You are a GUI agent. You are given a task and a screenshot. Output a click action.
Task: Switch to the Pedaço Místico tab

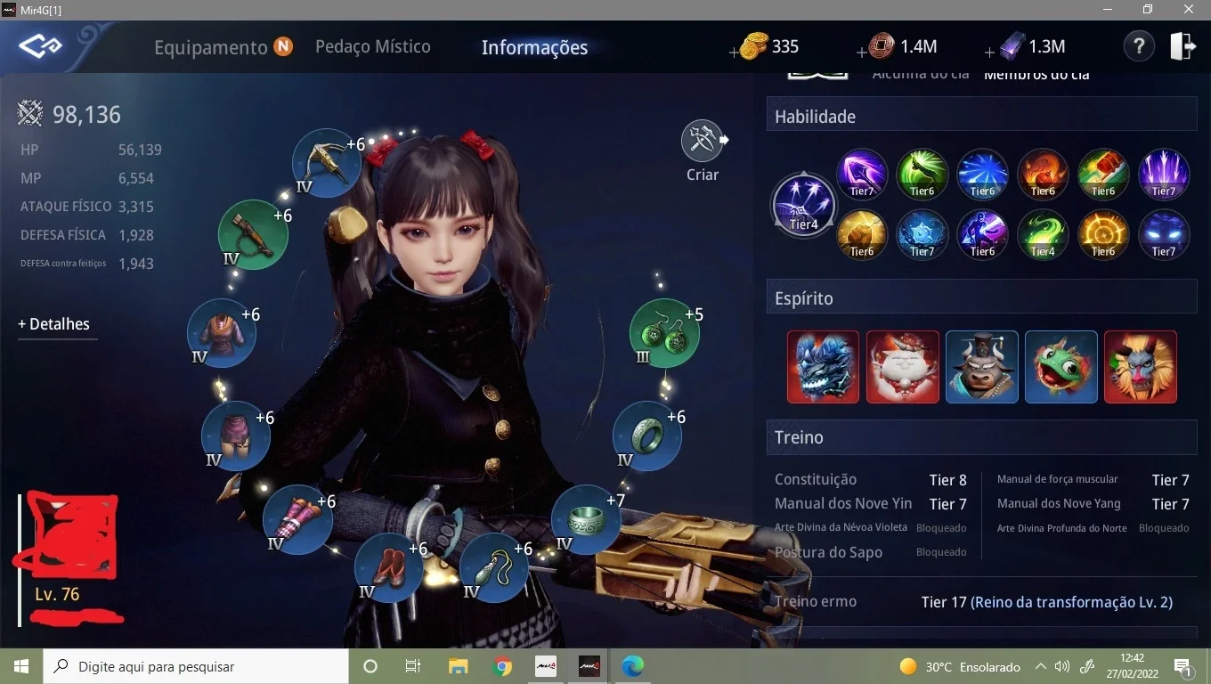coord(373,46)
